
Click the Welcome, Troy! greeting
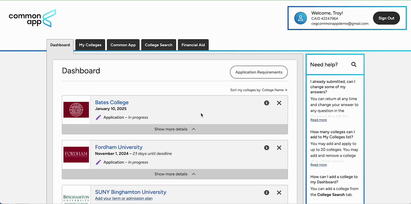pos(327,13)
